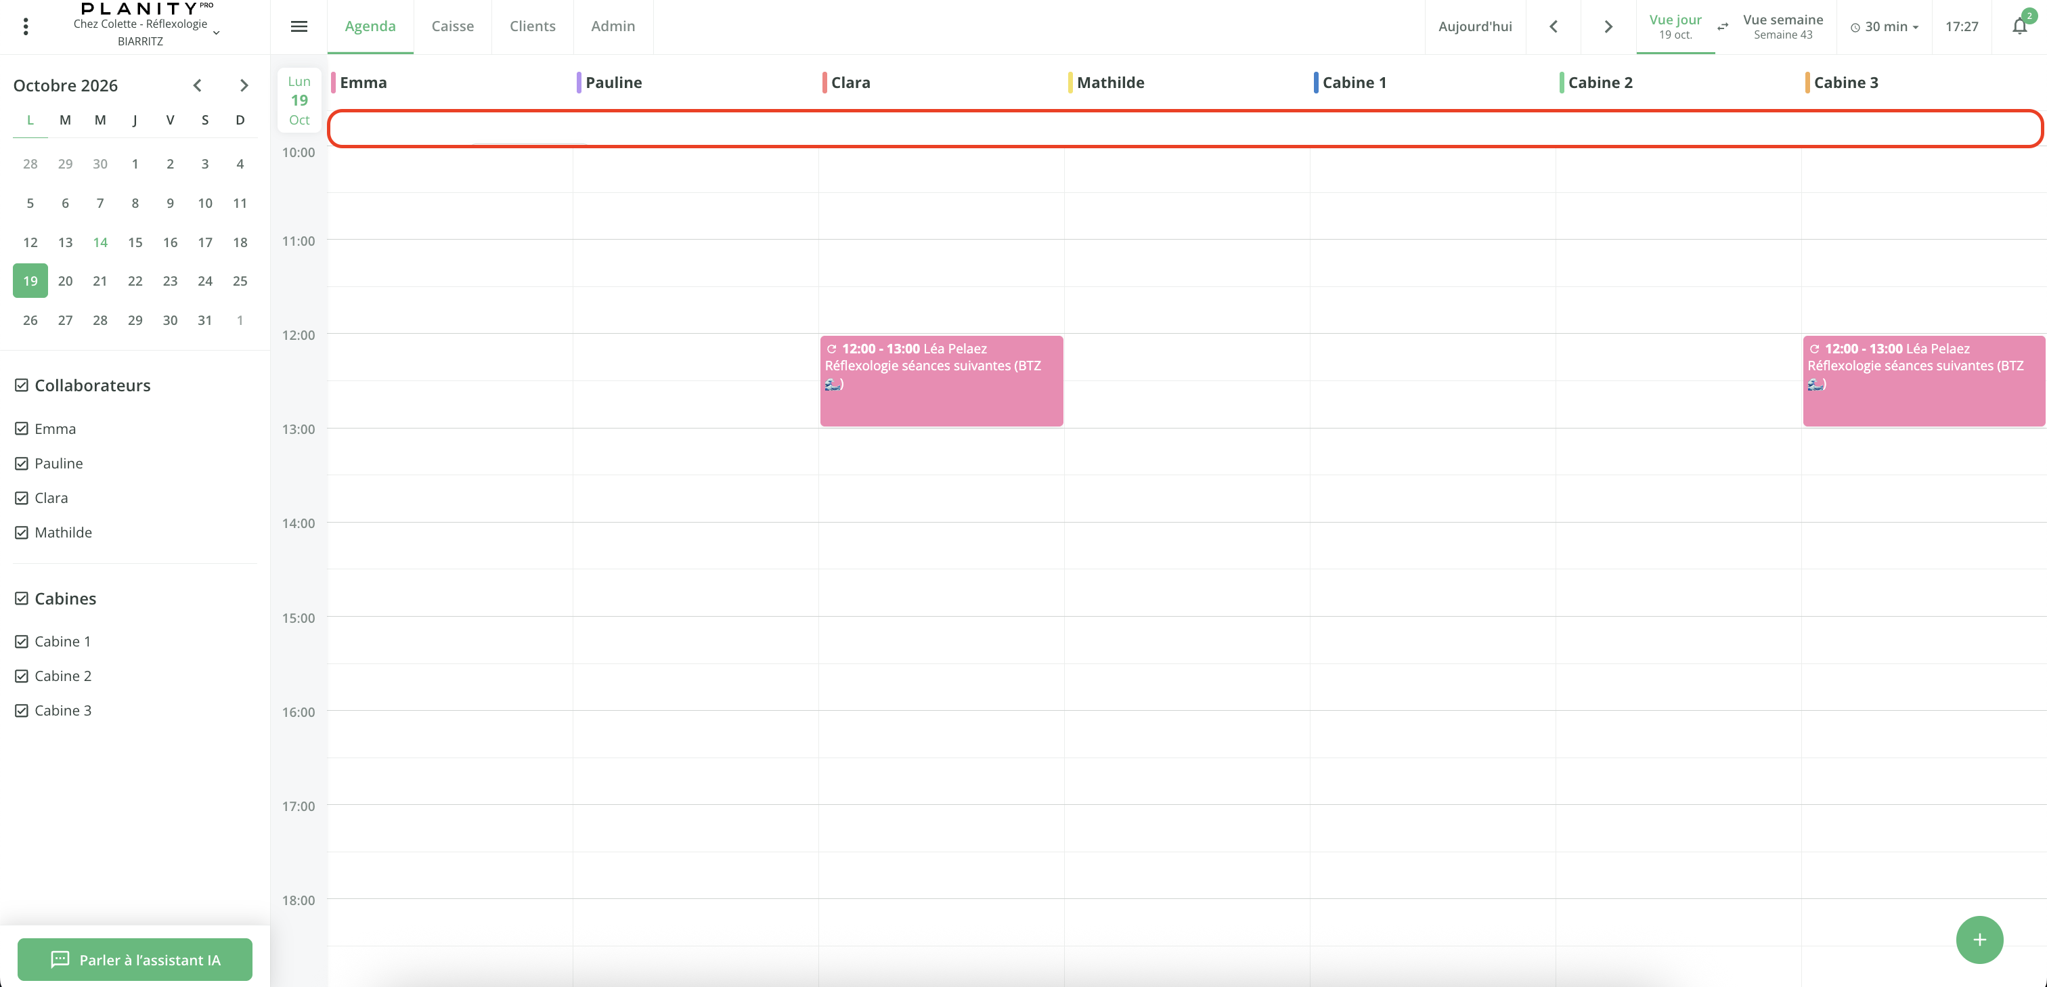2047x987 pixels.
Task: Show next month in mini calendar
Action: (244, 85)
